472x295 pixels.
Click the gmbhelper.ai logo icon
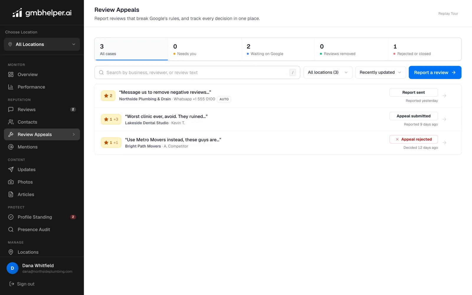pyautogui.click(x=17, y=13)
